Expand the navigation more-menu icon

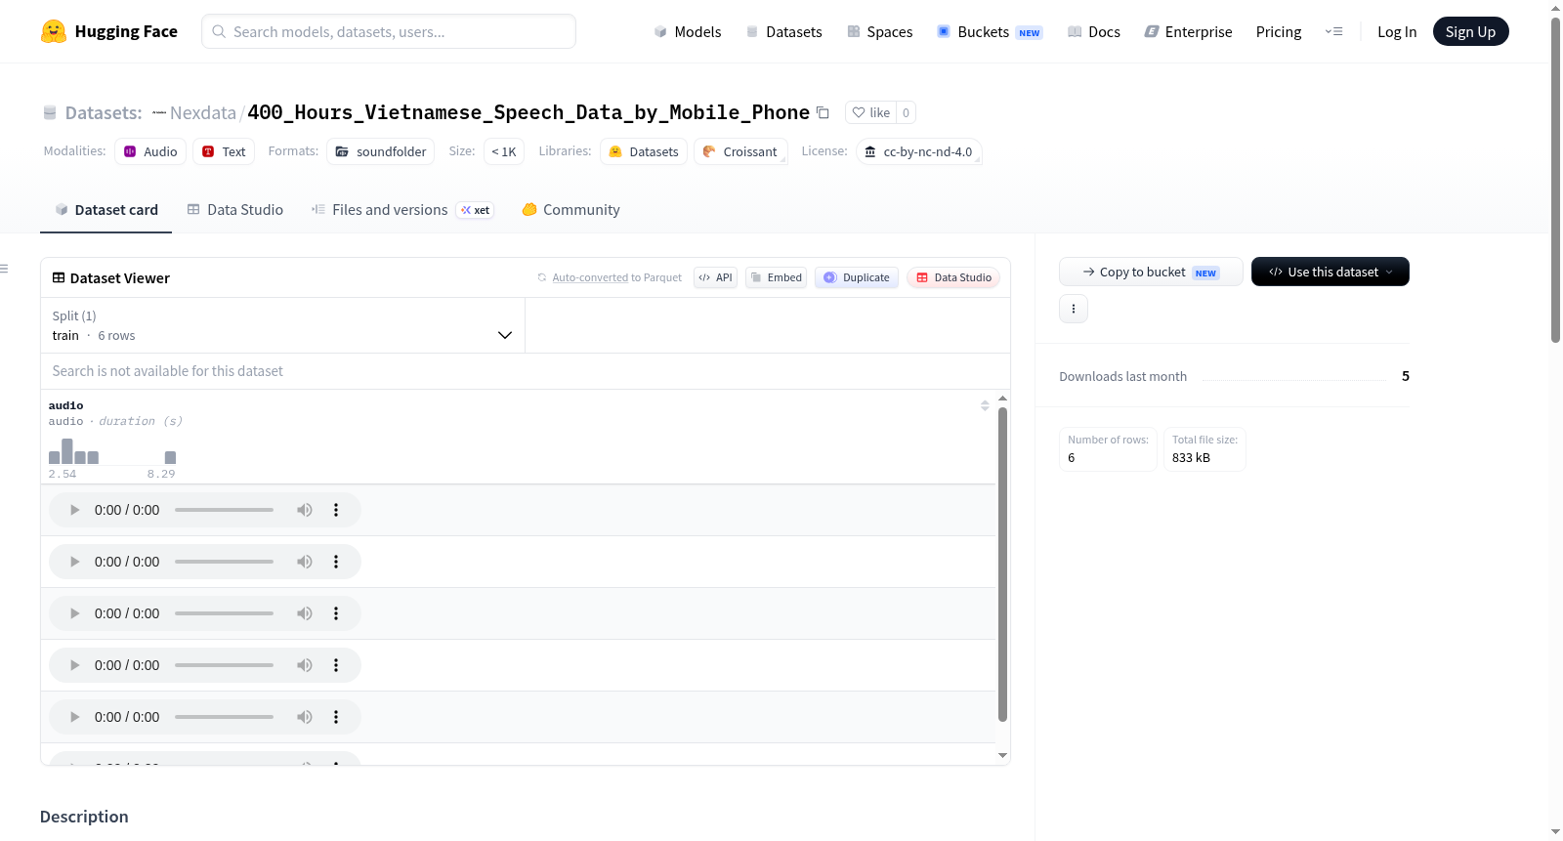tap(1333, 31)
